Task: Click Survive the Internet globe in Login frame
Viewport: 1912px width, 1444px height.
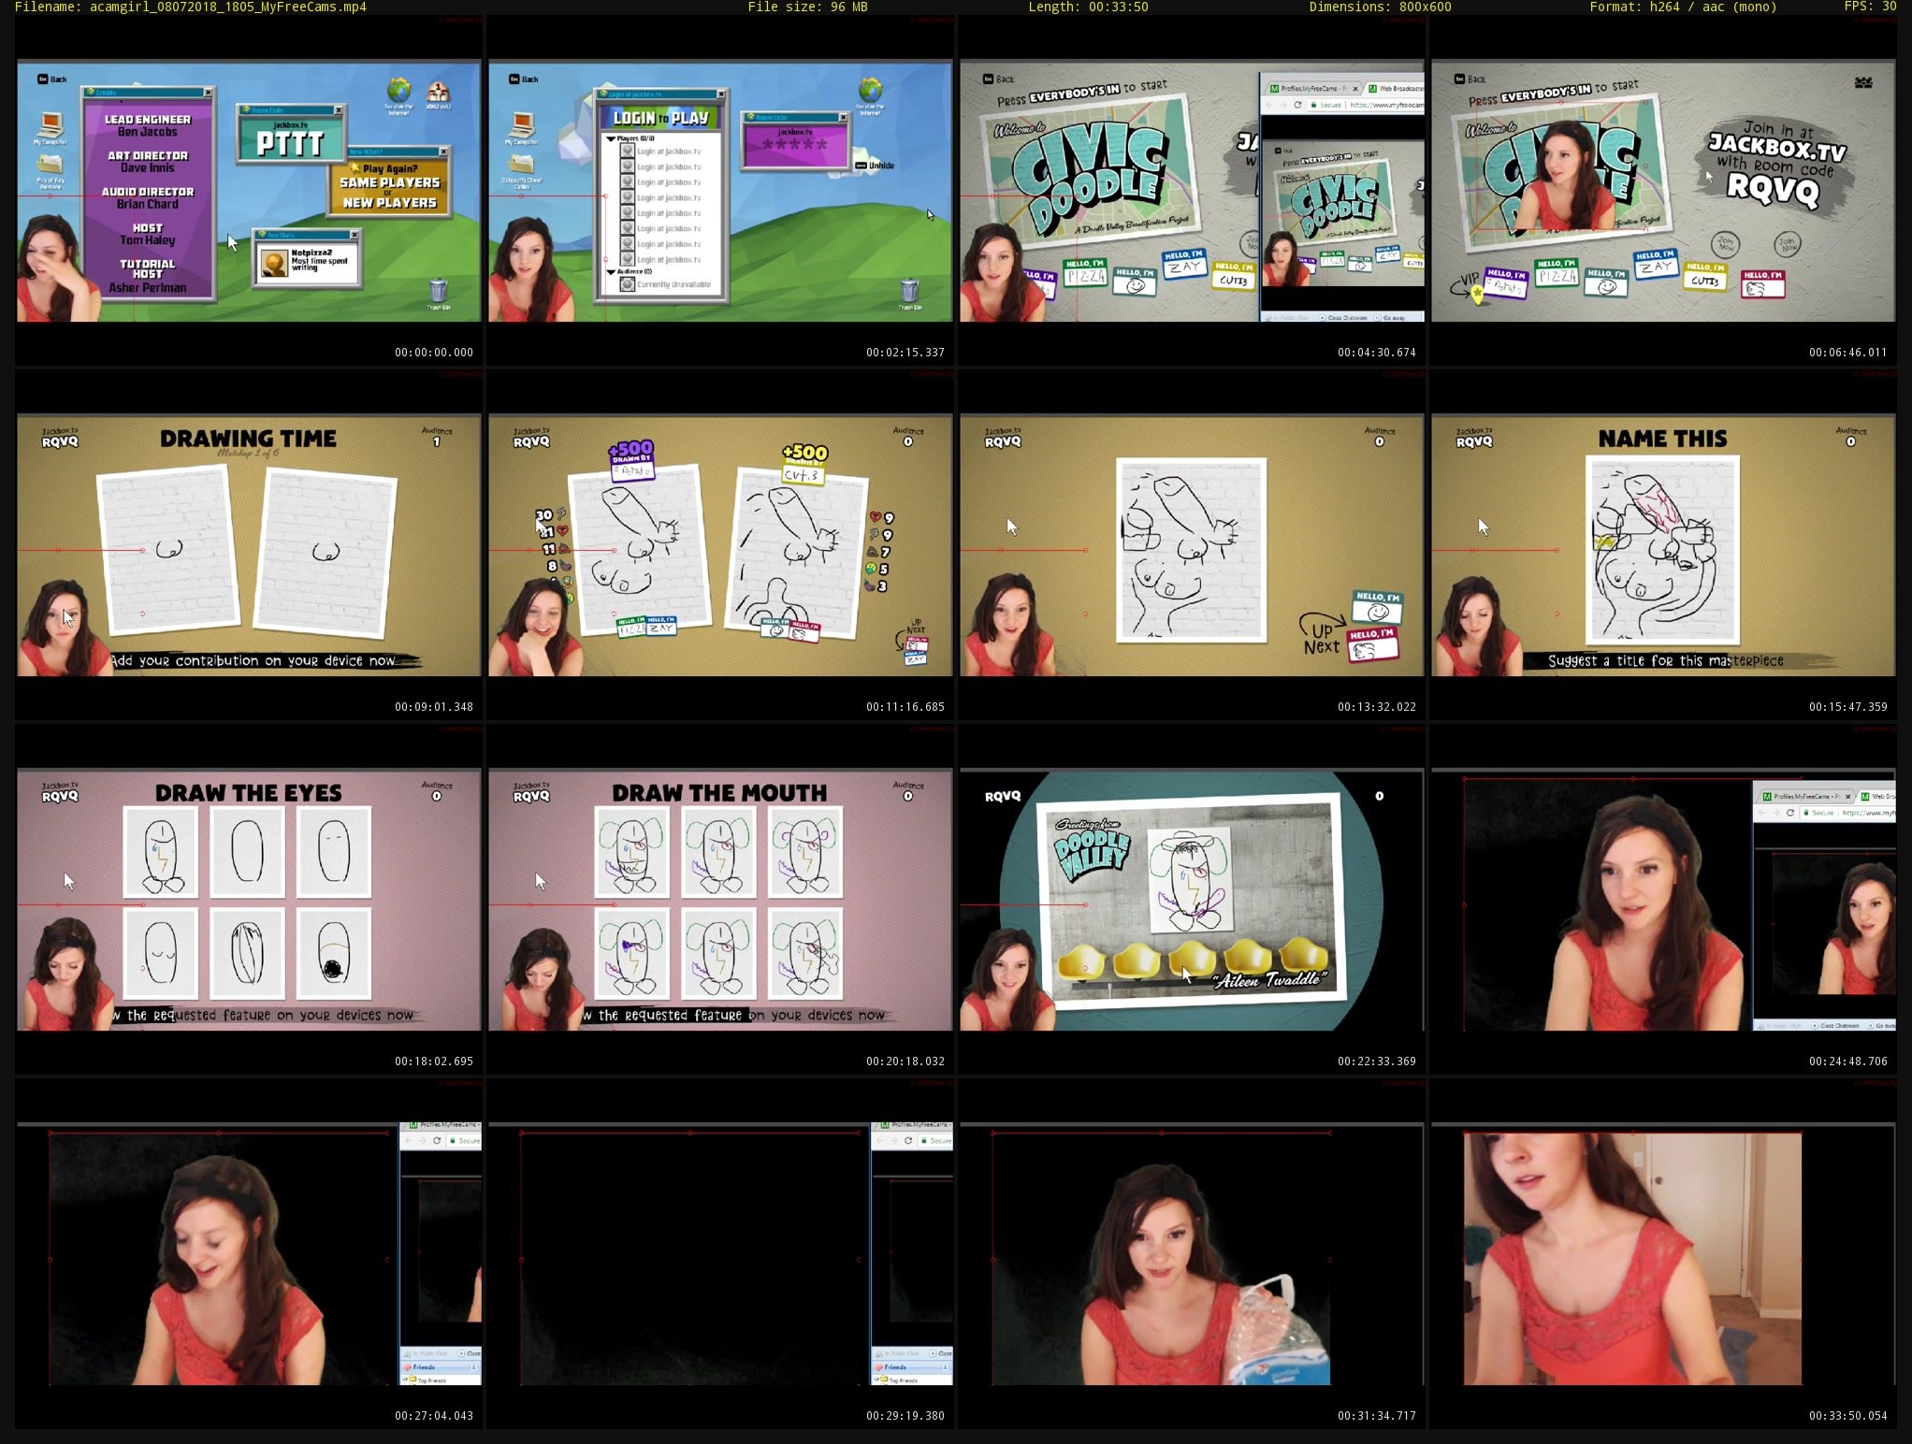Action: [870, 91]
